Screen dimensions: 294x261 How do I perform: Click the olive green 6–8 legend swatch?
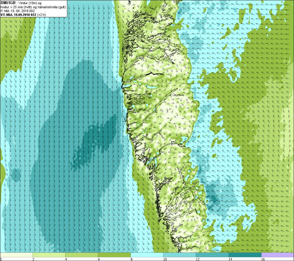[x=114, y=255]
